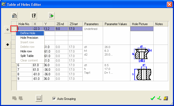Click greyed Delete row menu entry
This screenshot has width=174, height=106.
(x=30, y=47)
